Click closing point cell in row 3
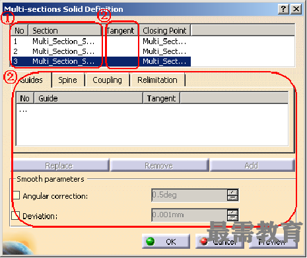The width and height of the screenshot is (307, 258). (164, 61)
